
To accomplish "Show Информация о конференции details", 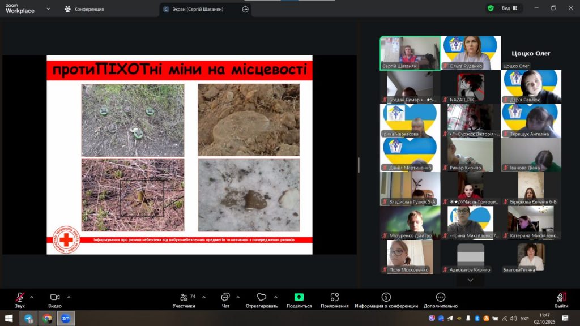I will coord(386,298).
